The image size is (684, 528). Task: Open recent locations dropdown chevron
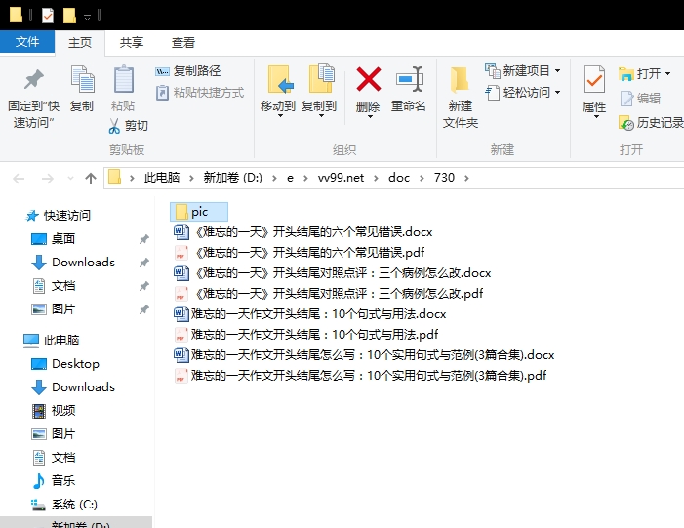(70, 178)
